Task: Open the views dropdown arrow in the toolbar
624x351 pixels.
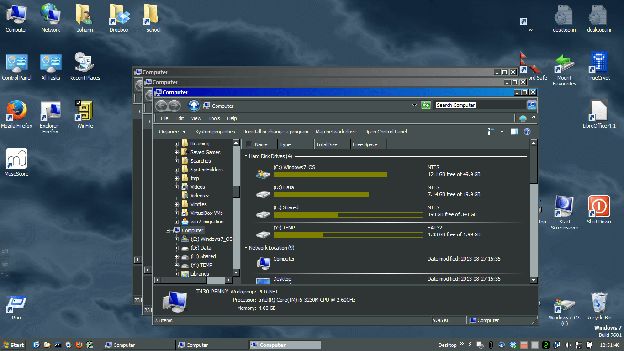Action: pyautogui.click(x=502, y=132)
